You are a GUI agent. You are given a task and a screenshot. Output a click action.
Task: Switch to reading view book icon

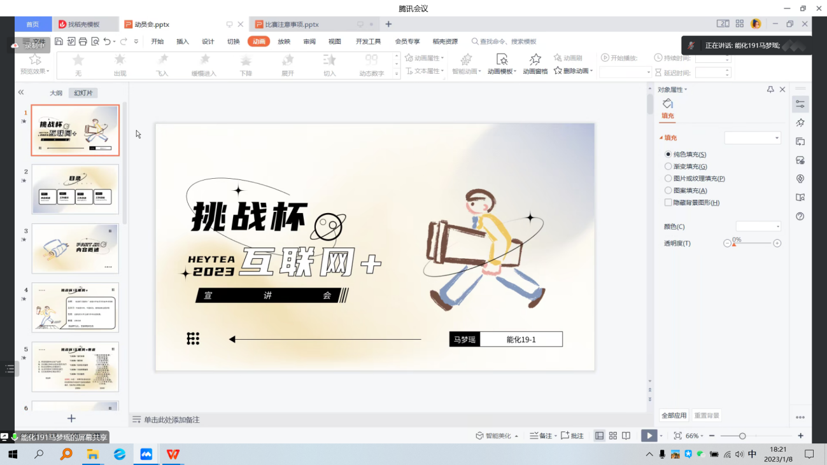626,436
